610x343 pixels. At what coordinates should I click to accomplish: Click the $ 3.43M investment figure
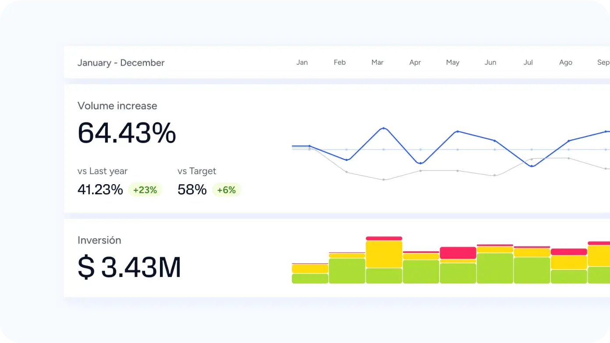coord(129,266)
